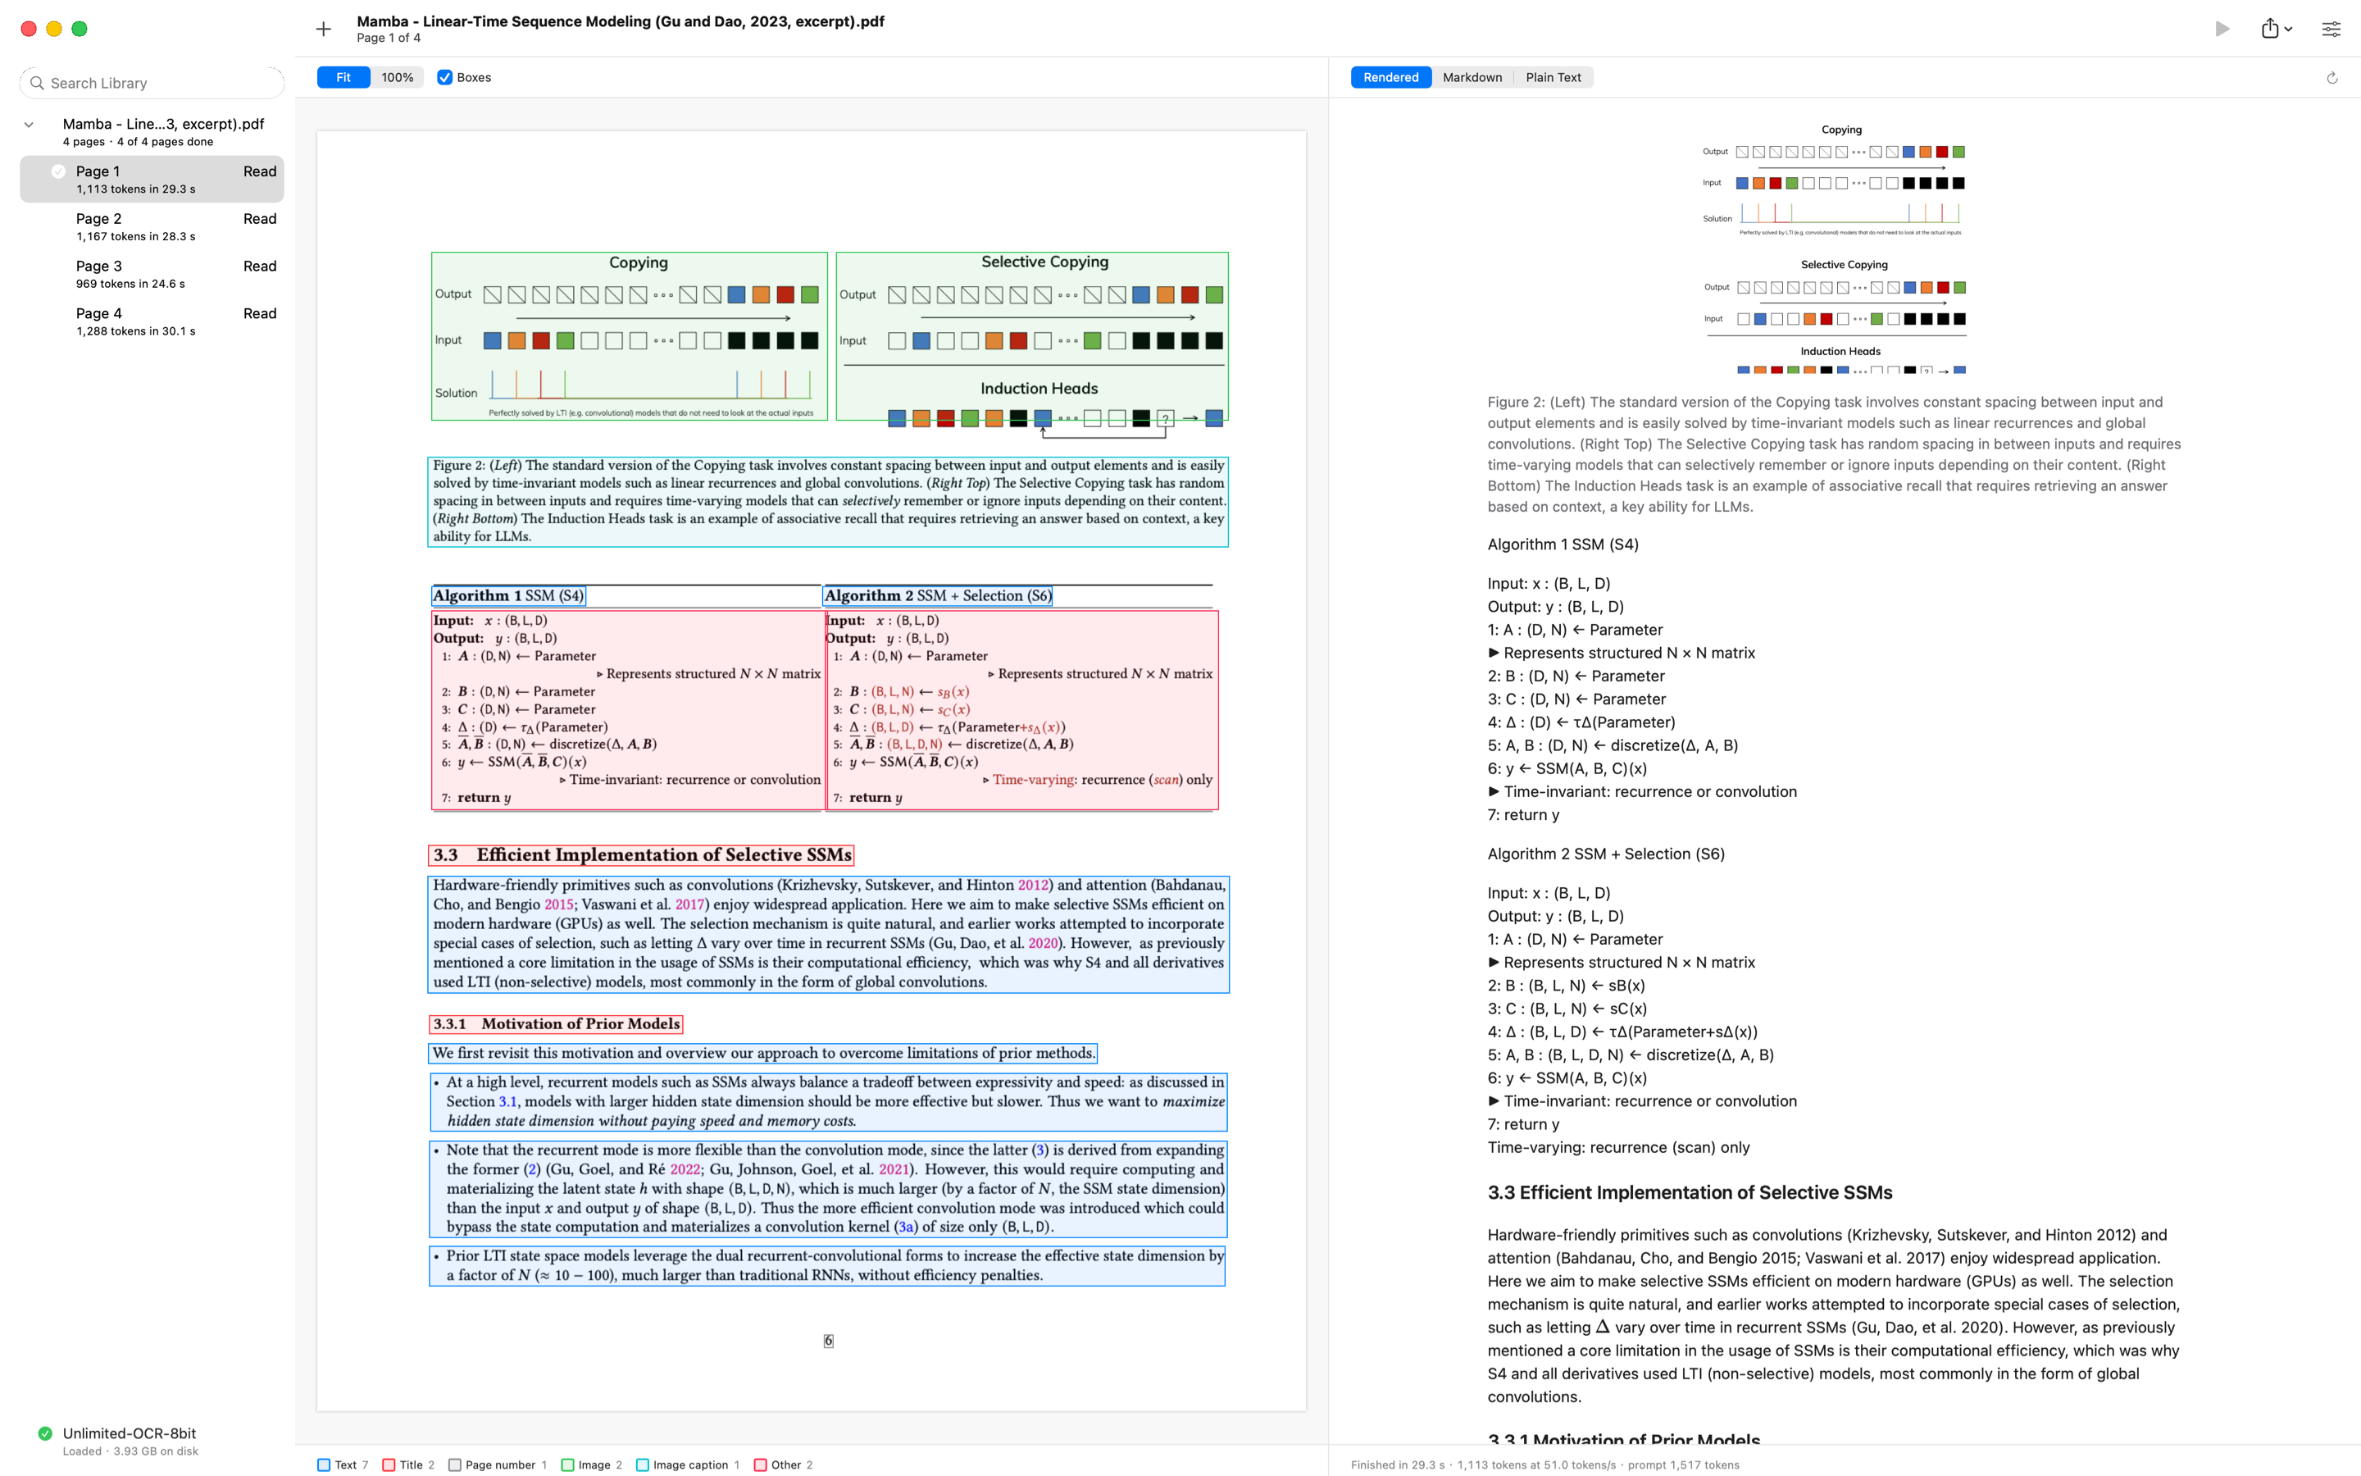Select 100% zoom mode
Screen dimensions: 2361x1476
click(397, 77)
